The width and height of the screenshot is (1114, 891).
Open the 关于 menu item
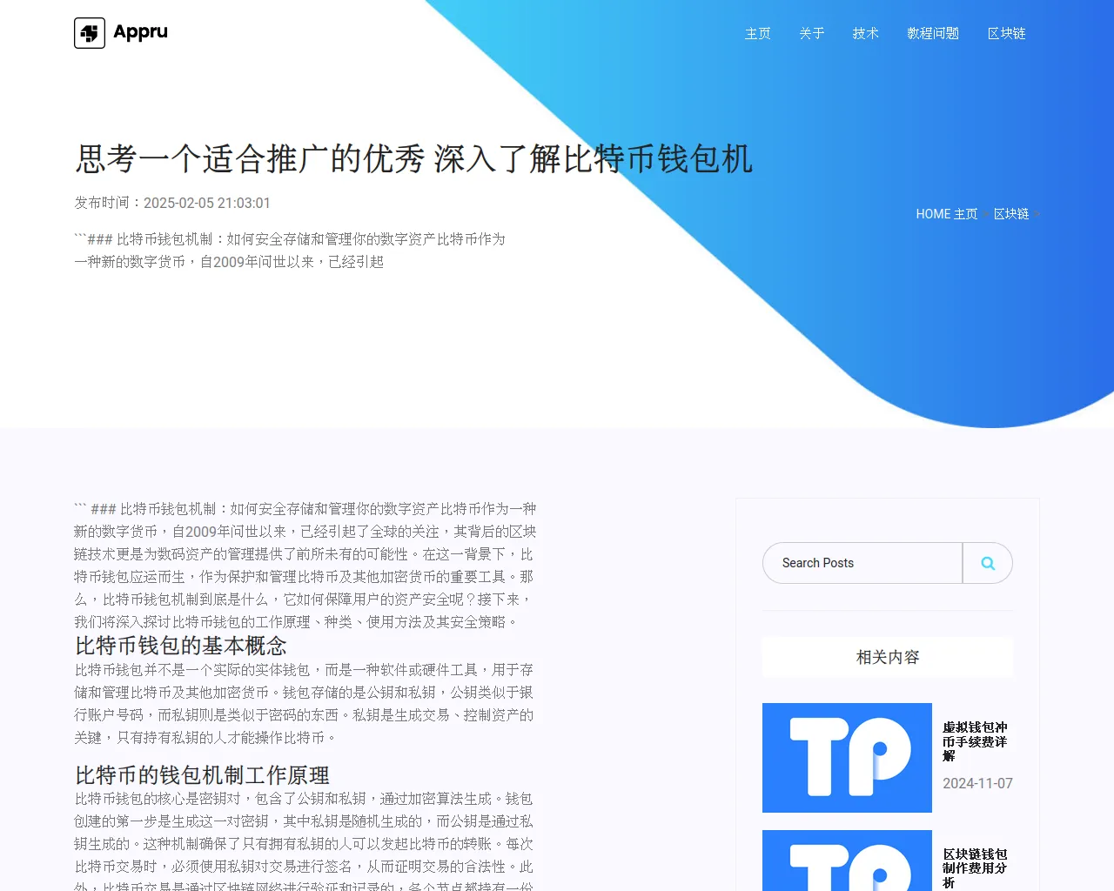812,33
